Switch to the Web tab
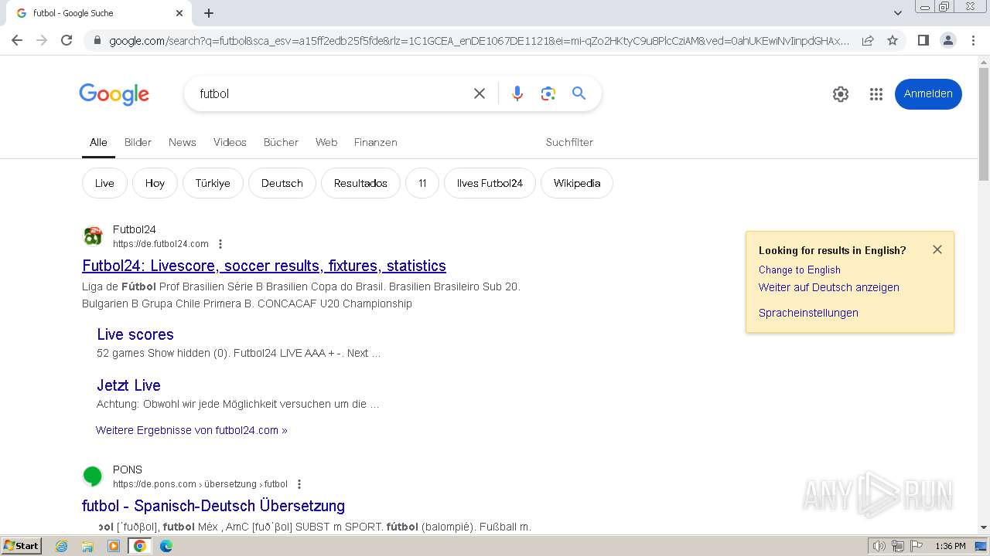This screenshot has width=990, height=556. tap(326, 142)
